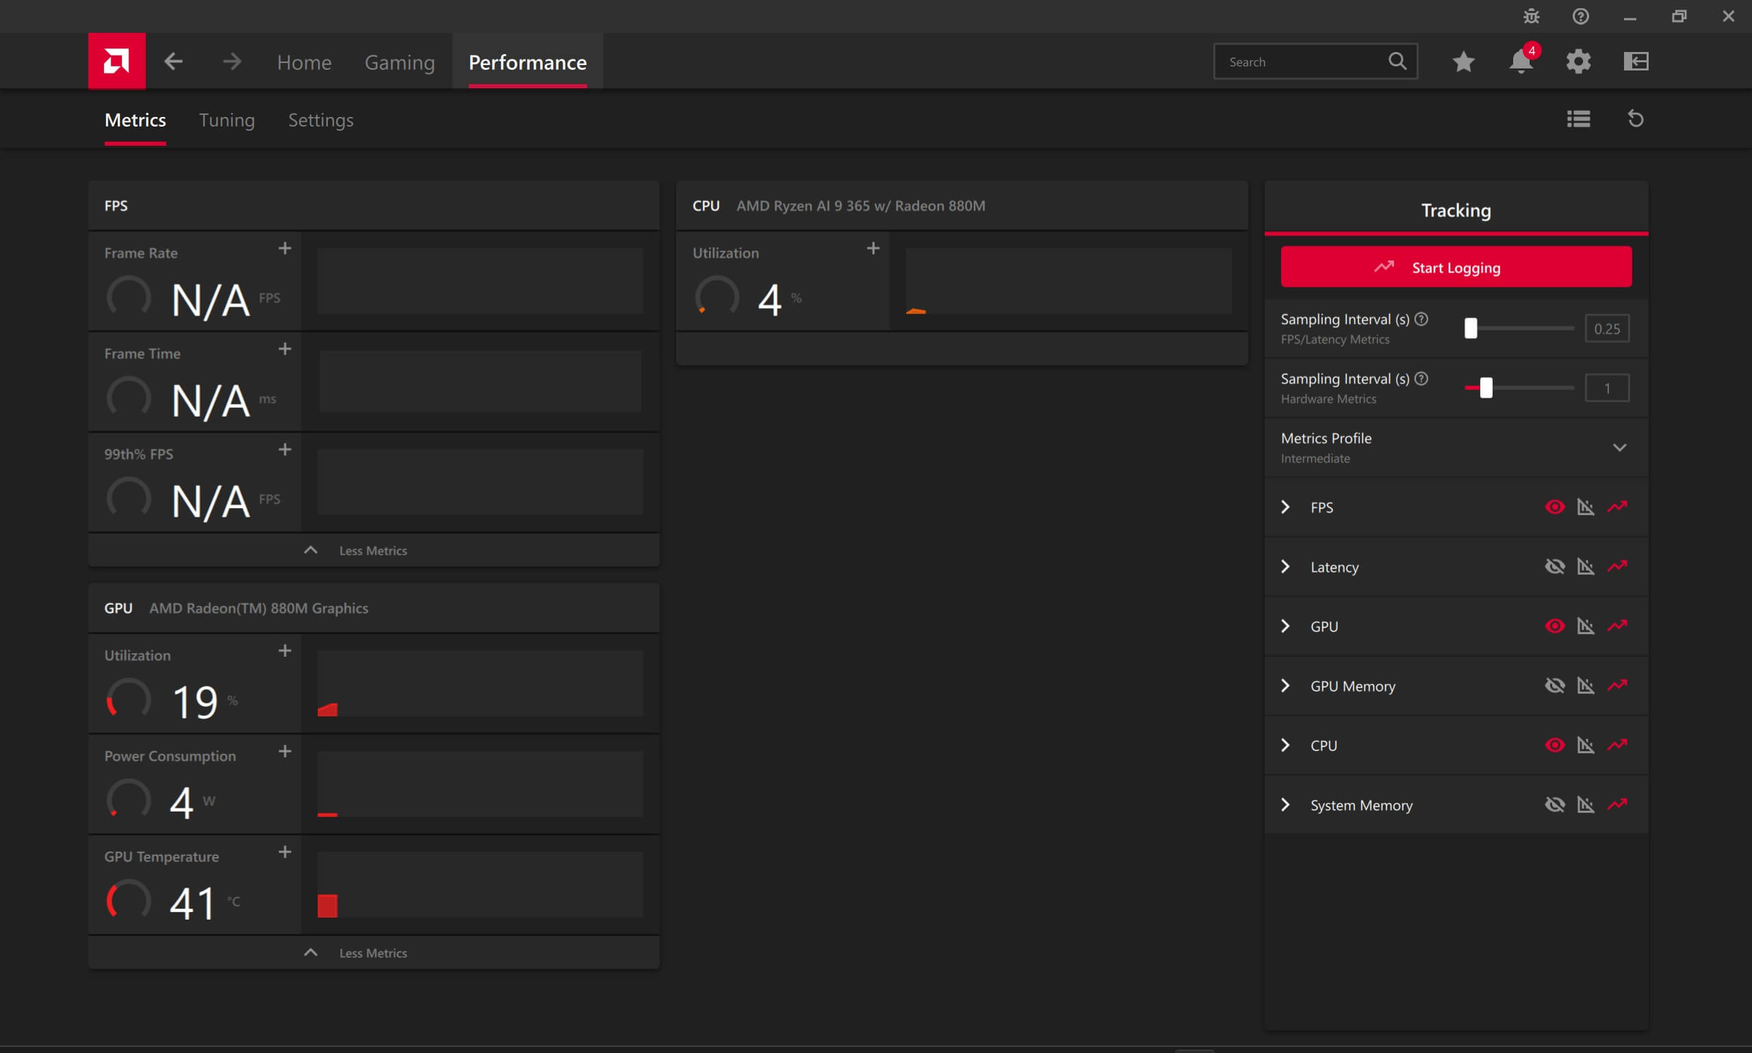The height and width of the screenshot is (1053, 1752).
Task: Click the CPU row logging trend icon
Action: tap(1617, 745)
